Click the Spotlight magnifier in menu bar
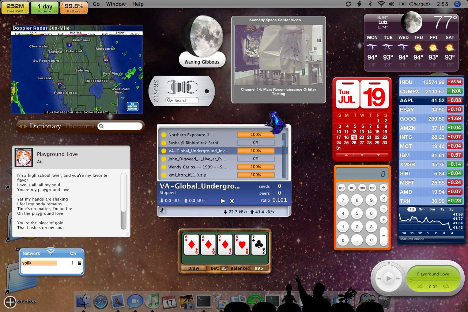Screen dimensions: 468x312 pos(457,4)
